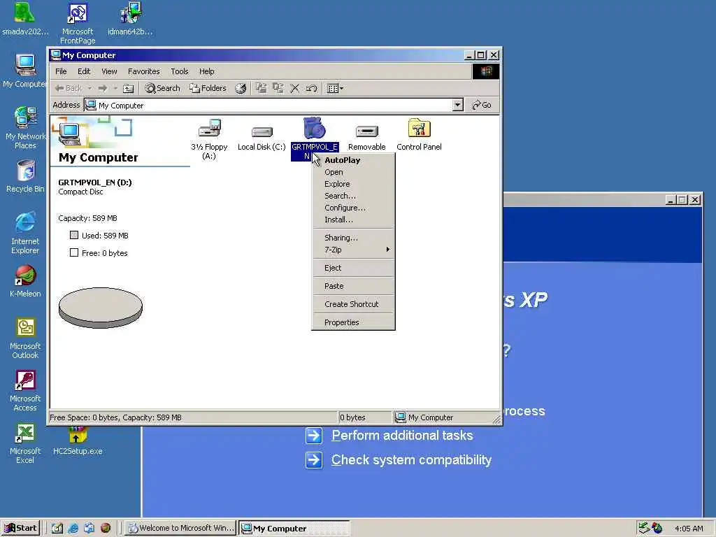The width and height of the screenshot is (716, 537).
Task: Click the Copy To toolbar icon
Action: (278, 88)
